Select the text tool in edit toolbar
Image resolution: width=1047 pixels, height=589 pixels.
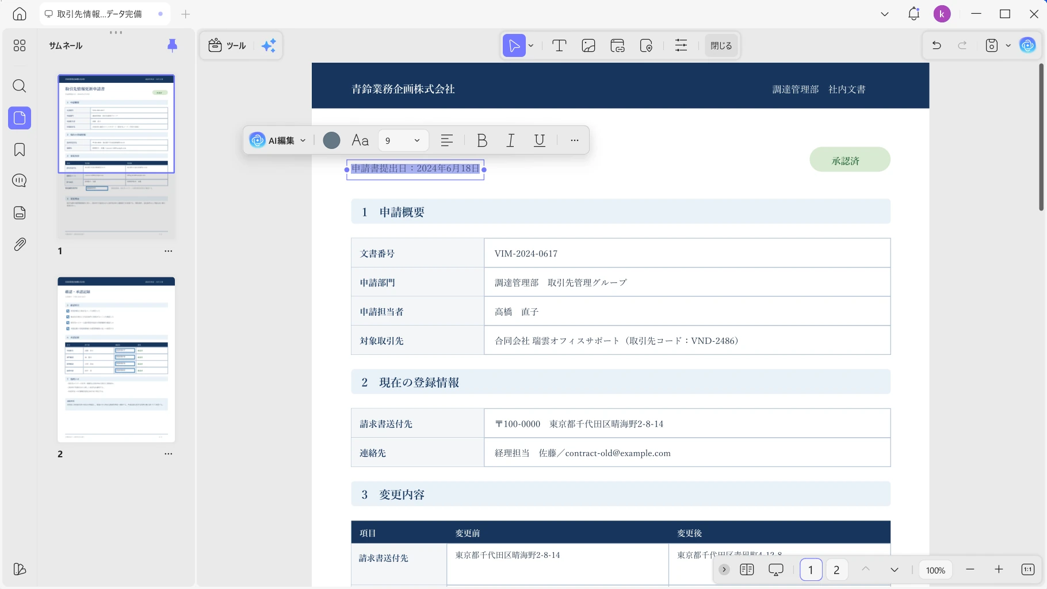[x=559, y=45]
